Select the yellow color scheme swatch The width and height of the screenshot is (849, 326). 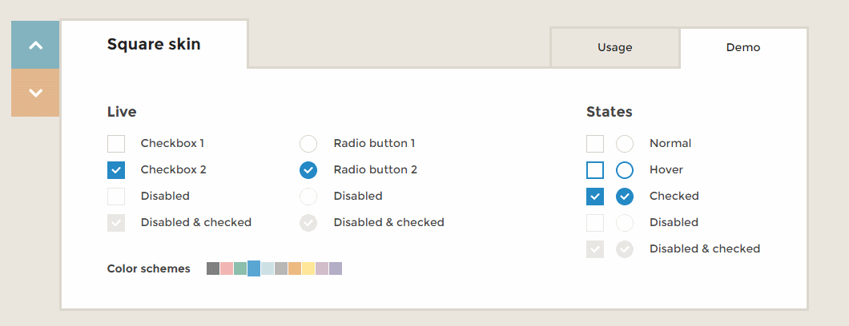[308, 268]
